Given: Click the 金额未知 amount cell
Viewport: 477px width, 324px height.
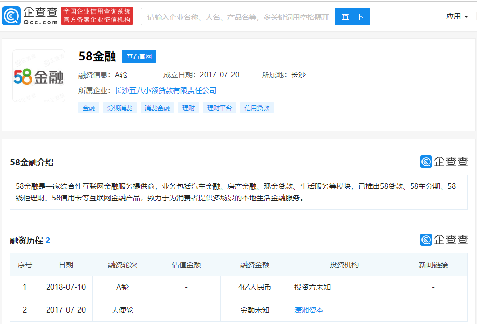Looking at the screenshot, I should coord(255,310).
